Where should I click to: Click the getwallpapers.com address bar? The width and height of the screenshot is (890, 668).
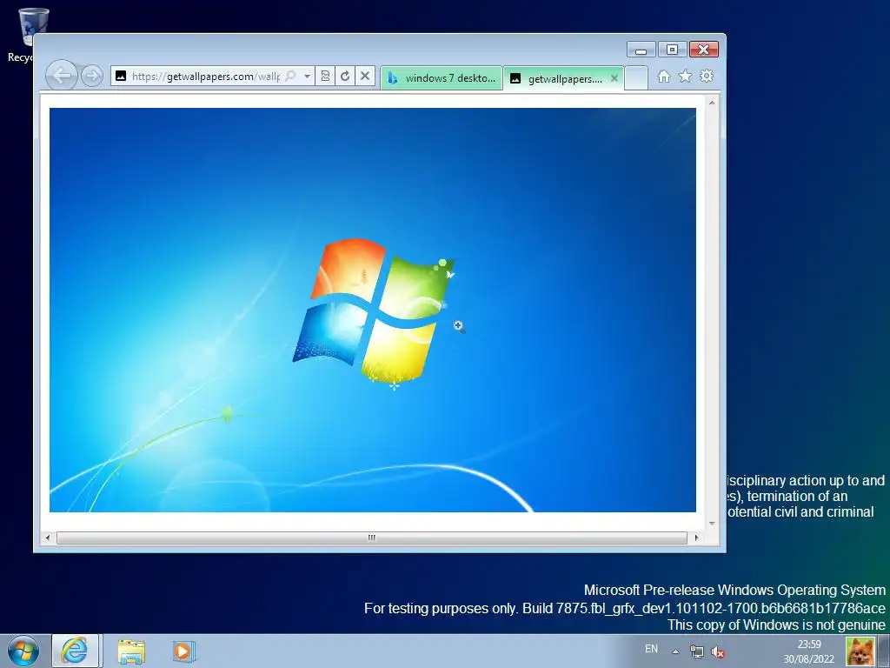point(205,77)
